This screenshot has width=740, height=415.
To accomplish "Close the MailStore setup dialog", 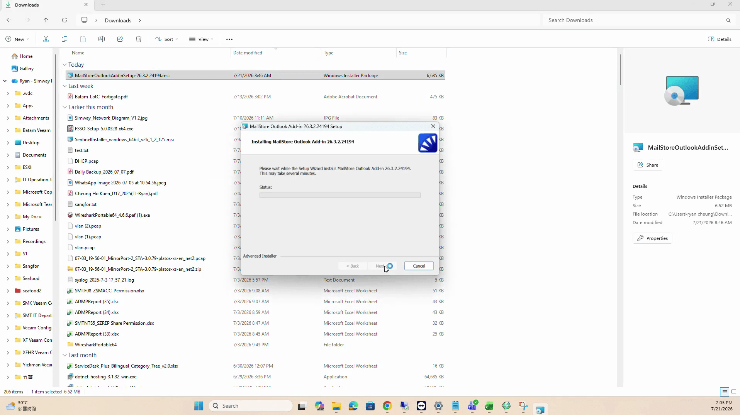I will click(433, 126).
